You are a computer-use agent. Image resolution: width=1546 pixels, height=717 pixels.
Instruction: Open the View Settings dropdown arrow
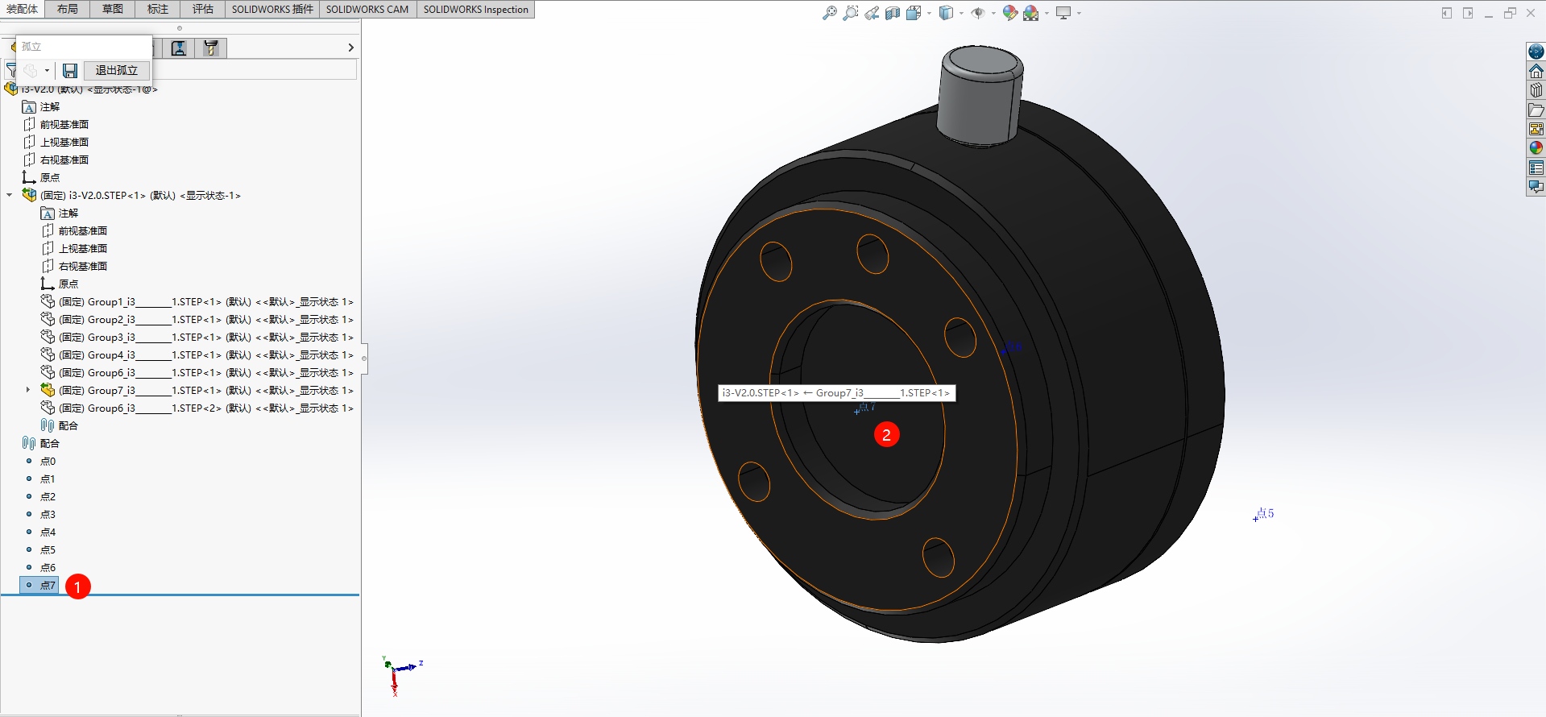point(1079,13)
